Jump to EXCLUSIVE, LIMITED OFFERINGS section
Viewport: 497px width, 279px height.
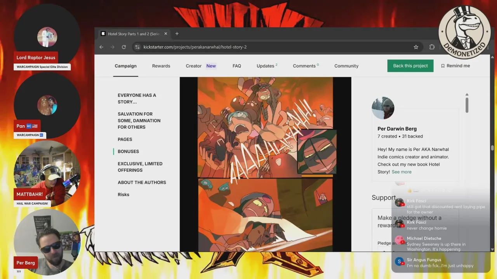(x=140, y=167)
